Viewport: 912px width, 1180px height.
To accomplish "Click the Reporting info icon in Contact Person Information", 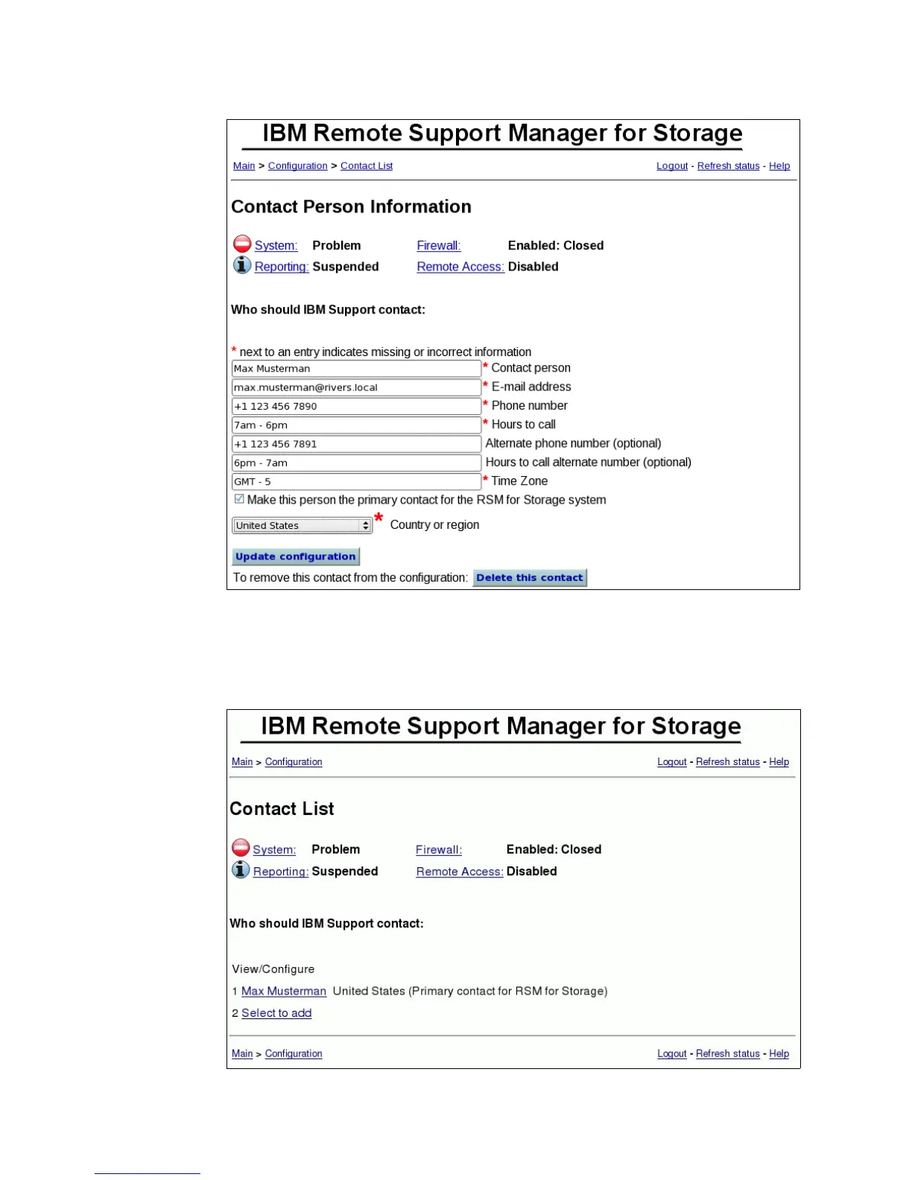I will [242, 264].
